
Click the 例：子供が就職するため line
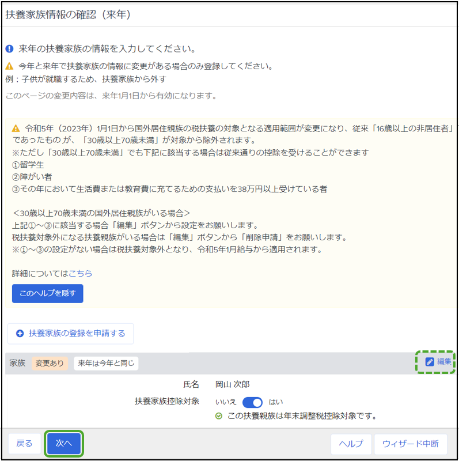86,80
